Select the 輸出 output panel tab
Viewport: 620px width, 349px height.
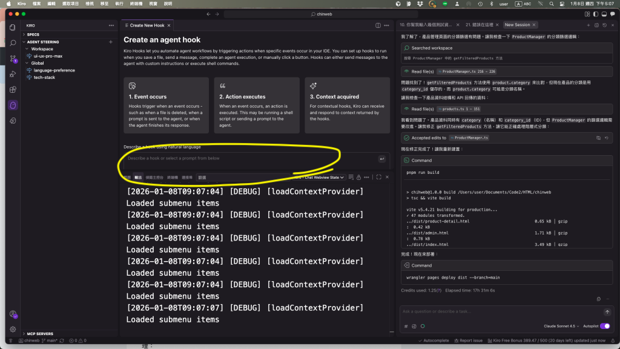[138, 178]
